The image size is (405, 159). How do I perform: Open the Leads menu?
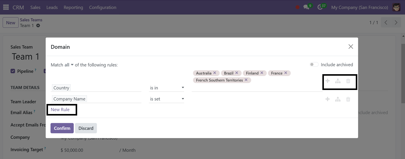click(x=52, y=7)
